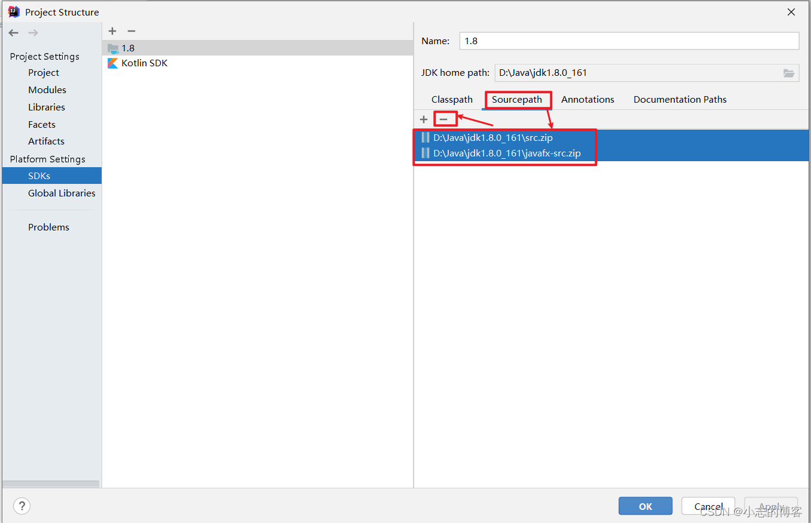811x523 pixels.
Task: Click the left sidebar horizontal scrollbar
Action: (x=51, y=484)
